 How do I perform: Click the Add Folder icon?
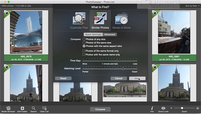coord(22,108)
